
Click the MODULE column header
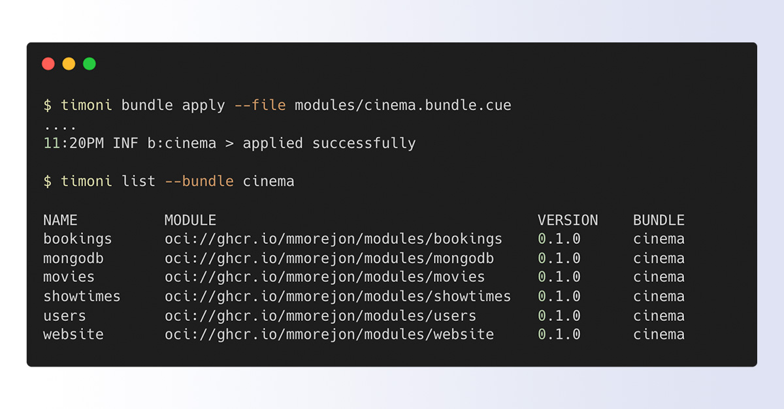click(x=190, y=220)
